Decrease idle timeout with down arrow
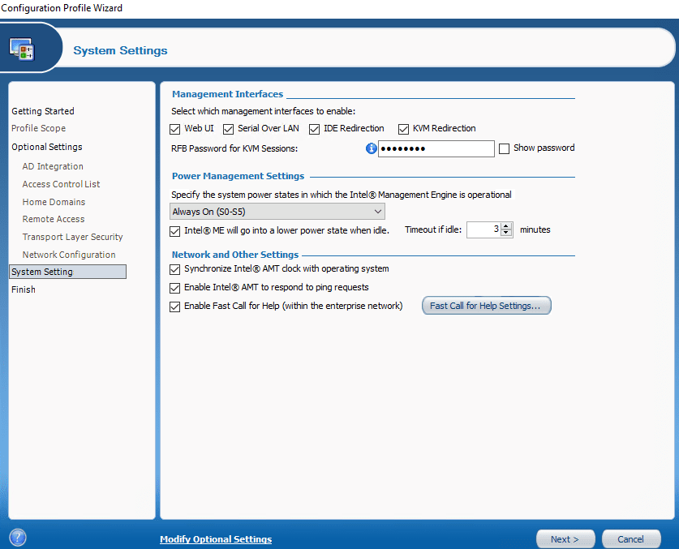Image resolution: width=679 pixels, height=549 pixels. click(x=505, y=233)
